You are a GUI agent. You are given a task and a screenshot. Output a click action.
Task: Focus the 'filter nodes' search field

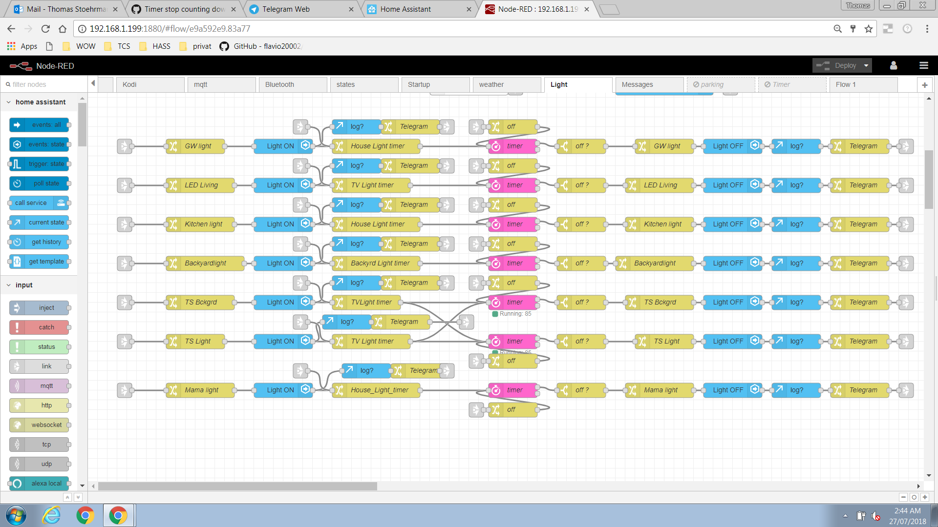point(44,84)
